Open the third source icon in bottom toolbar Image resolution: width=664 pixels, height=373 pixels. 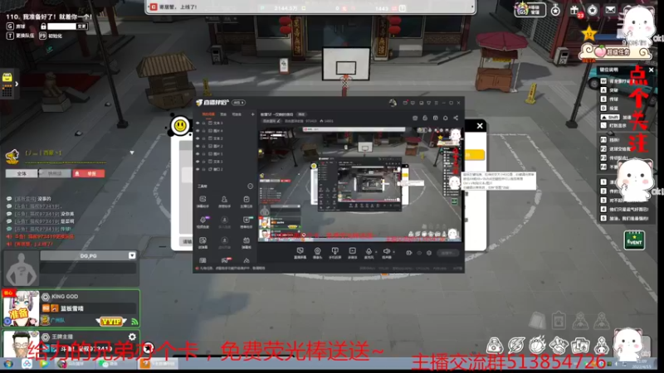click(x=335, y=253)
